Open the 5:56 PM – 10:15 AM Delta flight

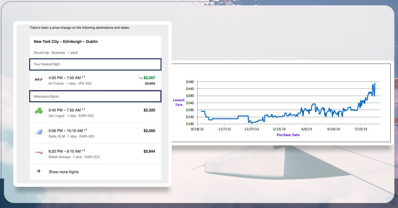(x=95, y=133)
